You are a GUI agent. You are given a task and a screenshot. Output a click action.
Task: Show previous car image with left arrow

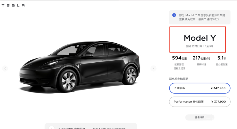point(5,68)
